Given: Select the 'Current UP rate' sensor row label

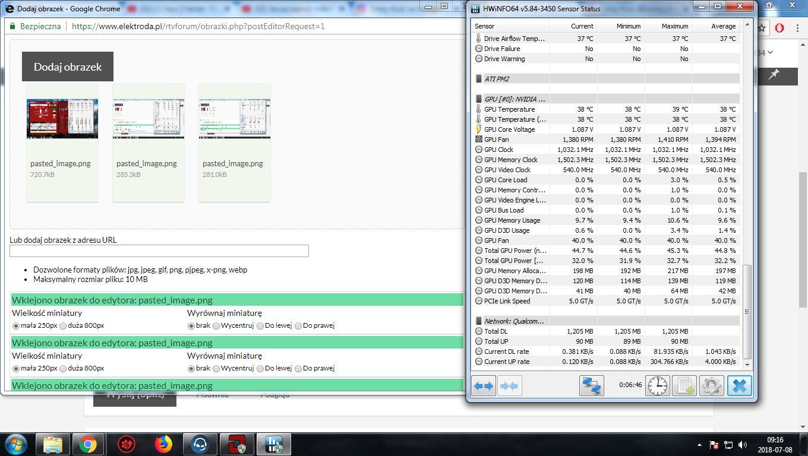Looking at the screenshot, I should point(507,362).
